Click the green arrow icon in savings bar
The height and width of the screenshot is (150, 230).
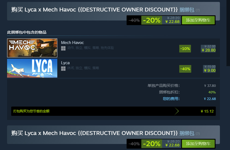pyautogui.click(x=177, y=111)
